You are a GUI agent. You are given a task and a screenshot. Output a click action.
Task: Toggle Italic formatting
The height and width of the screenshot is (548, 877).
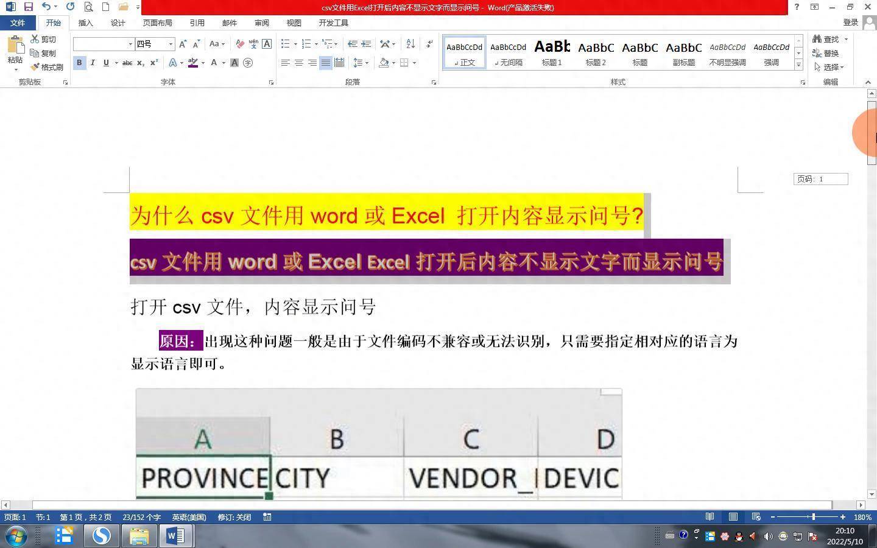93,63
